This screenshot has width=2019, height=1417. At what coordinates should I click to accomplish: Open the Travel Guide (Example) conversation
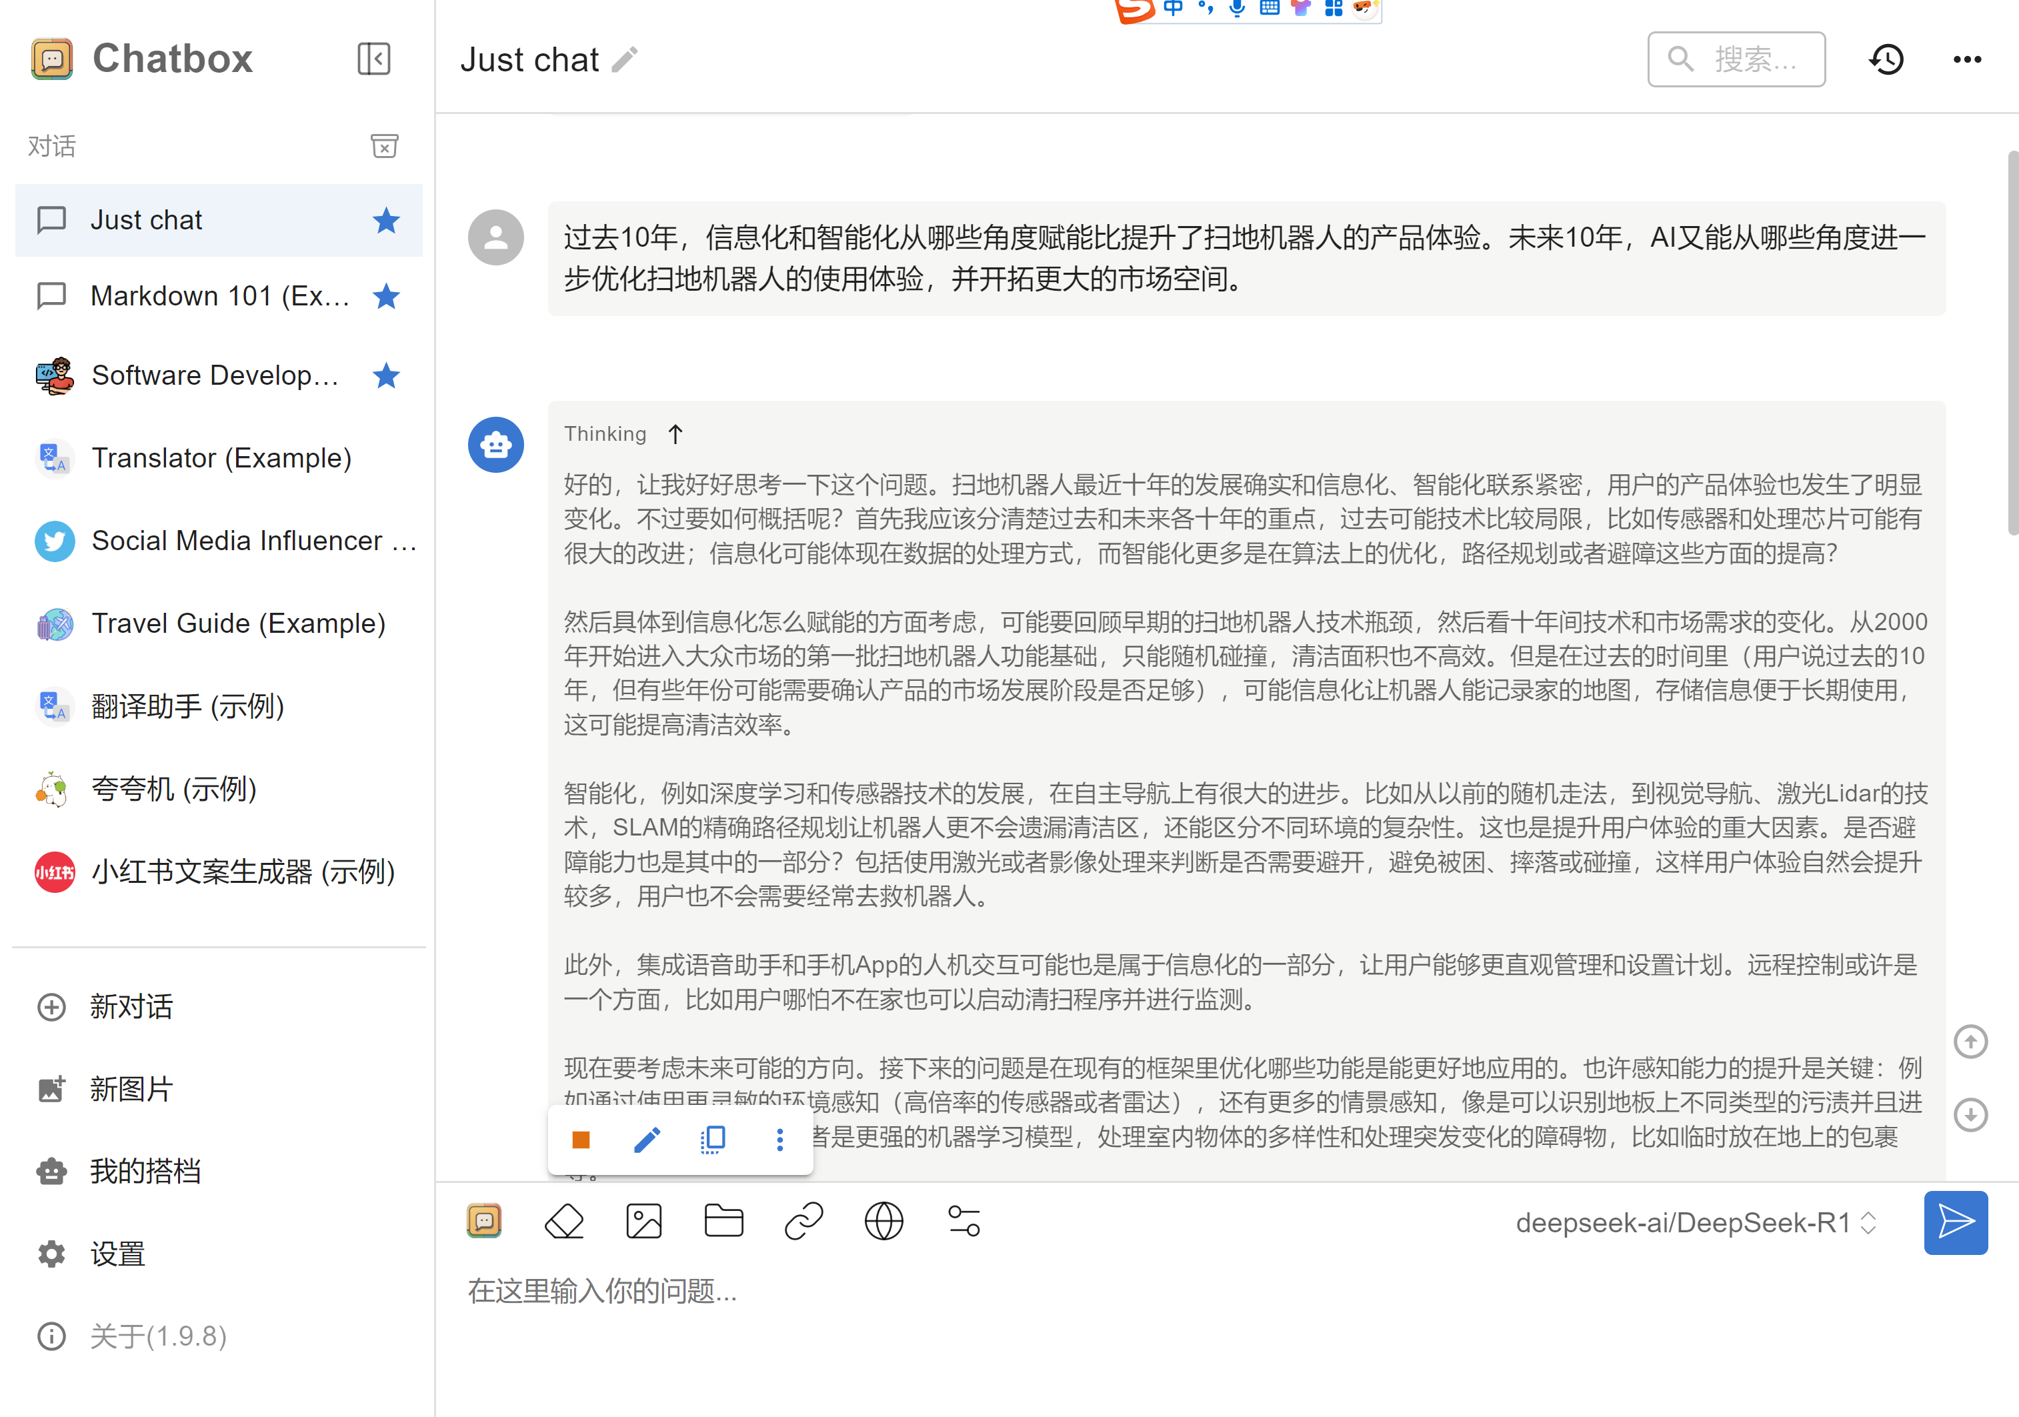coord(237,623)
